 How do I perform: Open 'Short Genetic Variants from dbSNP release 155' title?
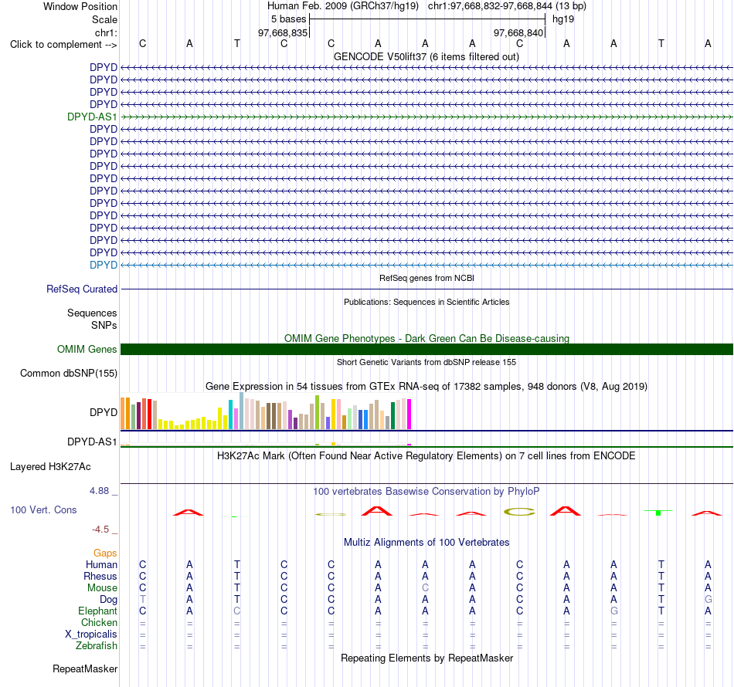426,363
